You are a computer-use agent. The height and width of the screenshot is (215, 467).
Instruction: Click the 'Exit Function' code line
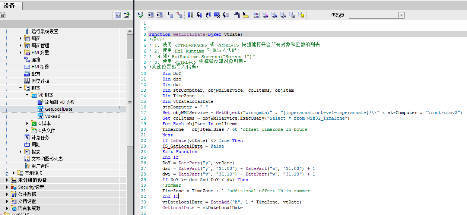(x=180, y=152)
